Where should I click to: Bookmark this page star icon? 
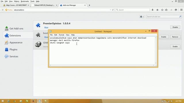(162, 10)
